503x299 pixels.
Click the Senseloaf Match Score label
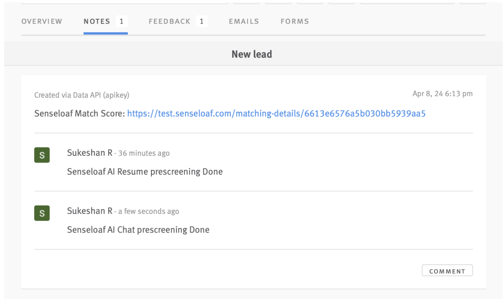point(80,113)
